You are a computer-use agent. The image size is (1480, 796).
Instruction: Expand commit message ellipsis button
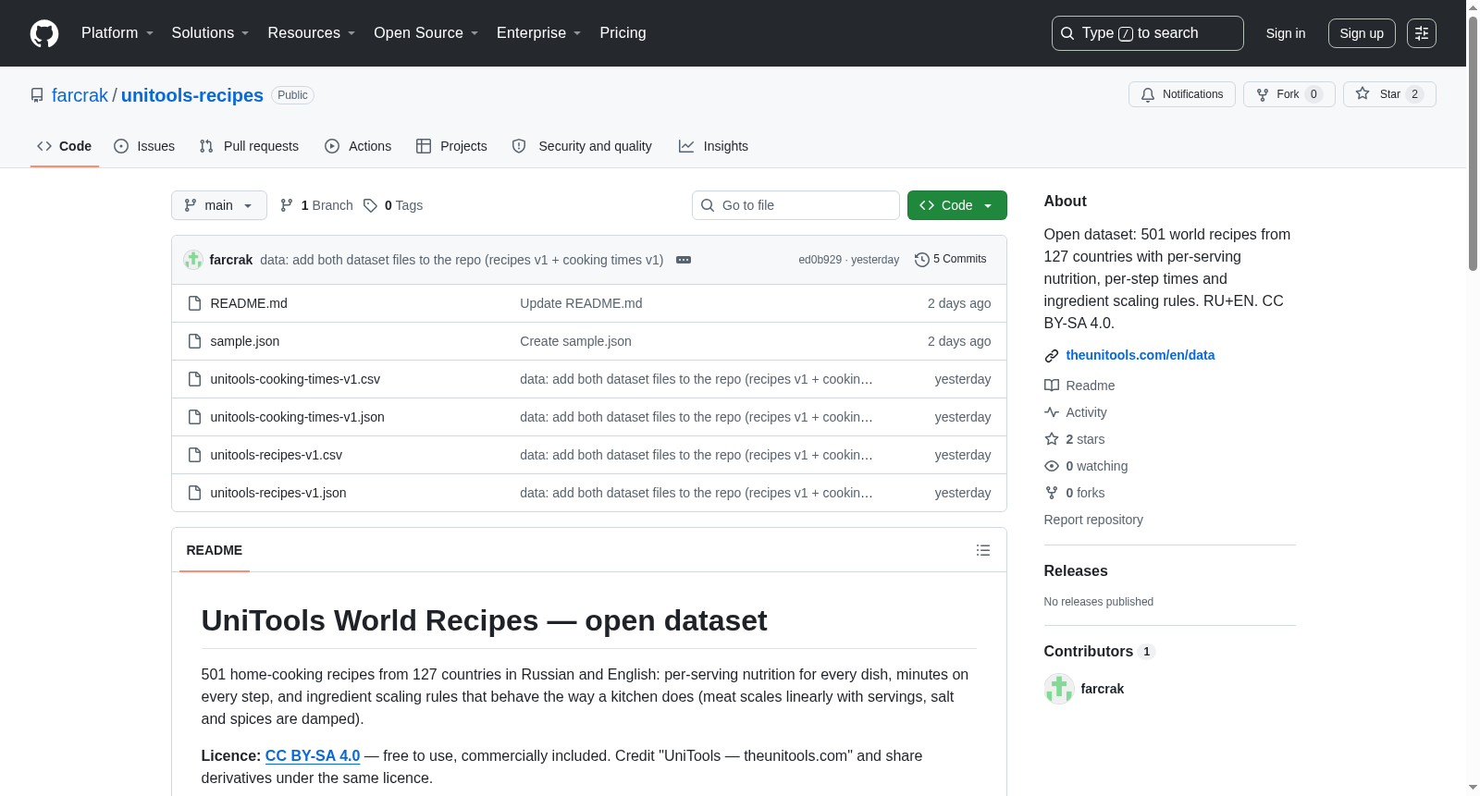pyautogui.click(x=684, y=260)
